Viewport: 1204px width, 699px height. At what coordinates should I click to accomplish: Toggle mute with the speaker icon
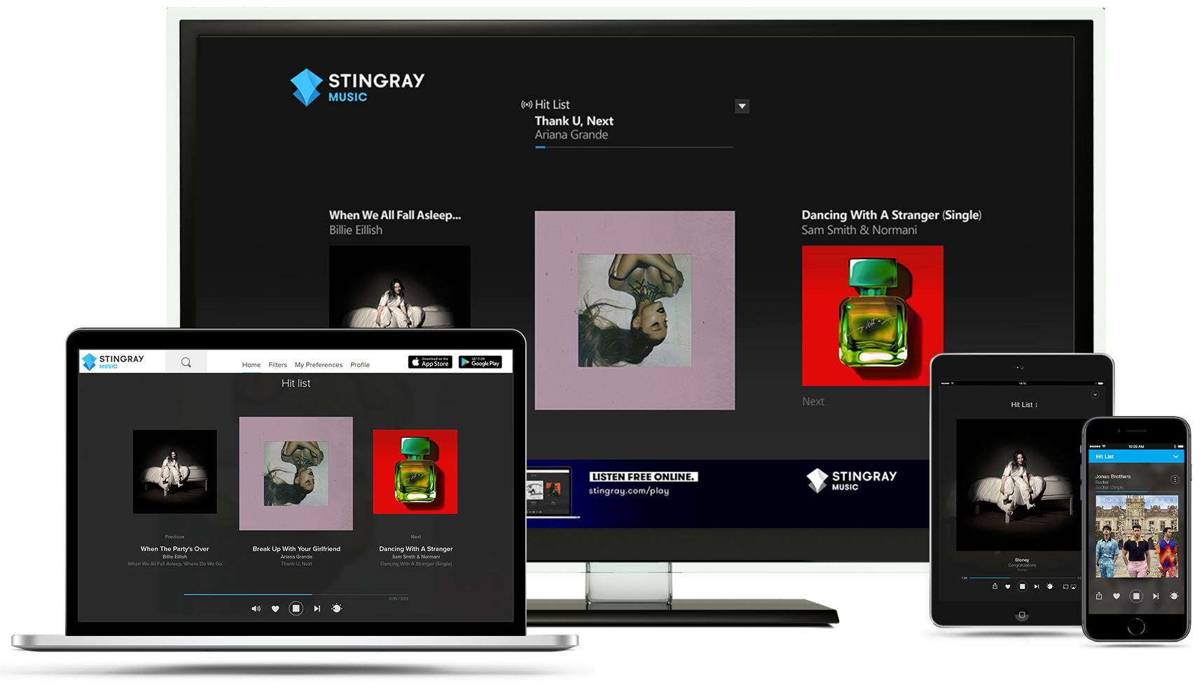pos(256,608)
